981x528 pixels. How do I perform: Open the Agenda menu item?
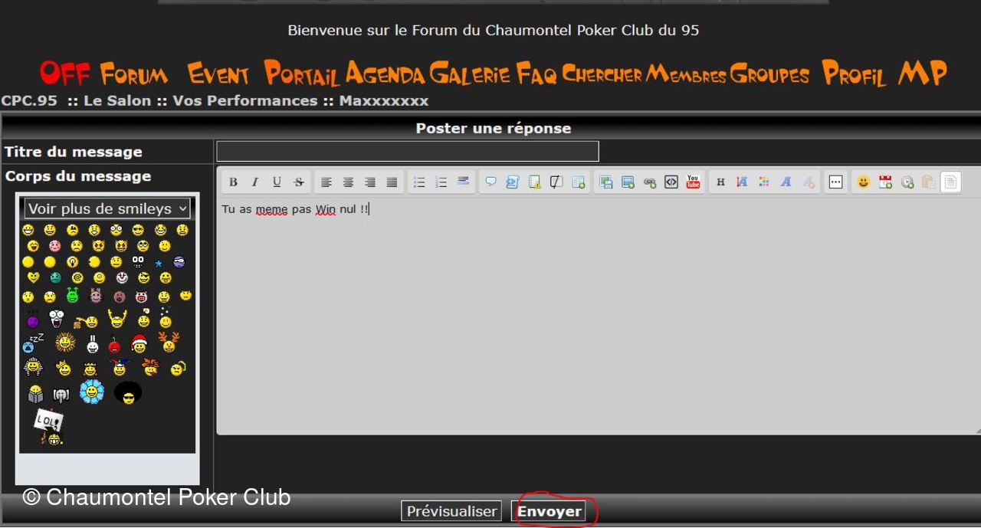(x=385, y=74)
